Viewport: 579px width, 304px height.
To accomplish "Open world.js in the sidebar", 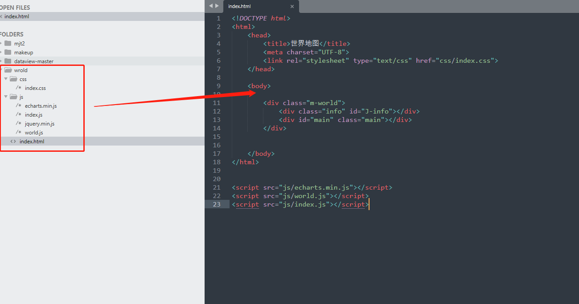I will pos(34,133).
